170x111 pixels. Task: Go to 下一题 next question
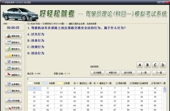(159, 73)
